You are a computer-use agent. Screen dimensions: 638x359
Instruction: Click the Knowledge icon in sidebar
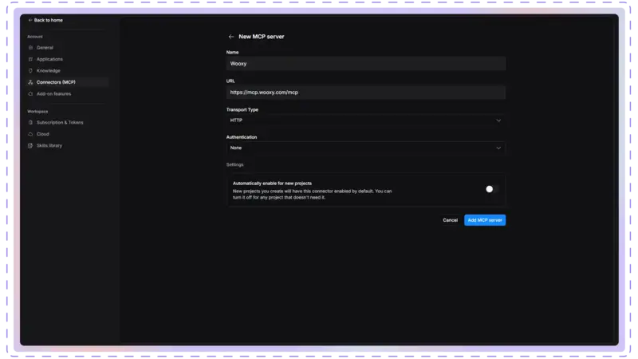coord(30,70)
